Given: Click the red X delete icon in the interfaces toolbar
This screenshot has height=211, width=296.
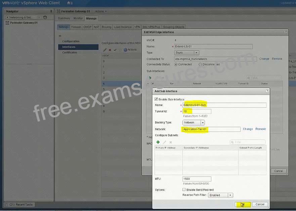Looking at the screenshot, I should pyautogui.click(x=110, y=50).
